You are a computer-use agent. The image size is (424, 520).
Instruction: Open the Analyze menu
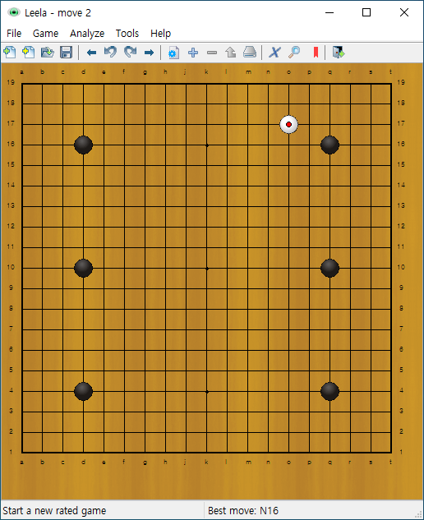click(87, 34)
